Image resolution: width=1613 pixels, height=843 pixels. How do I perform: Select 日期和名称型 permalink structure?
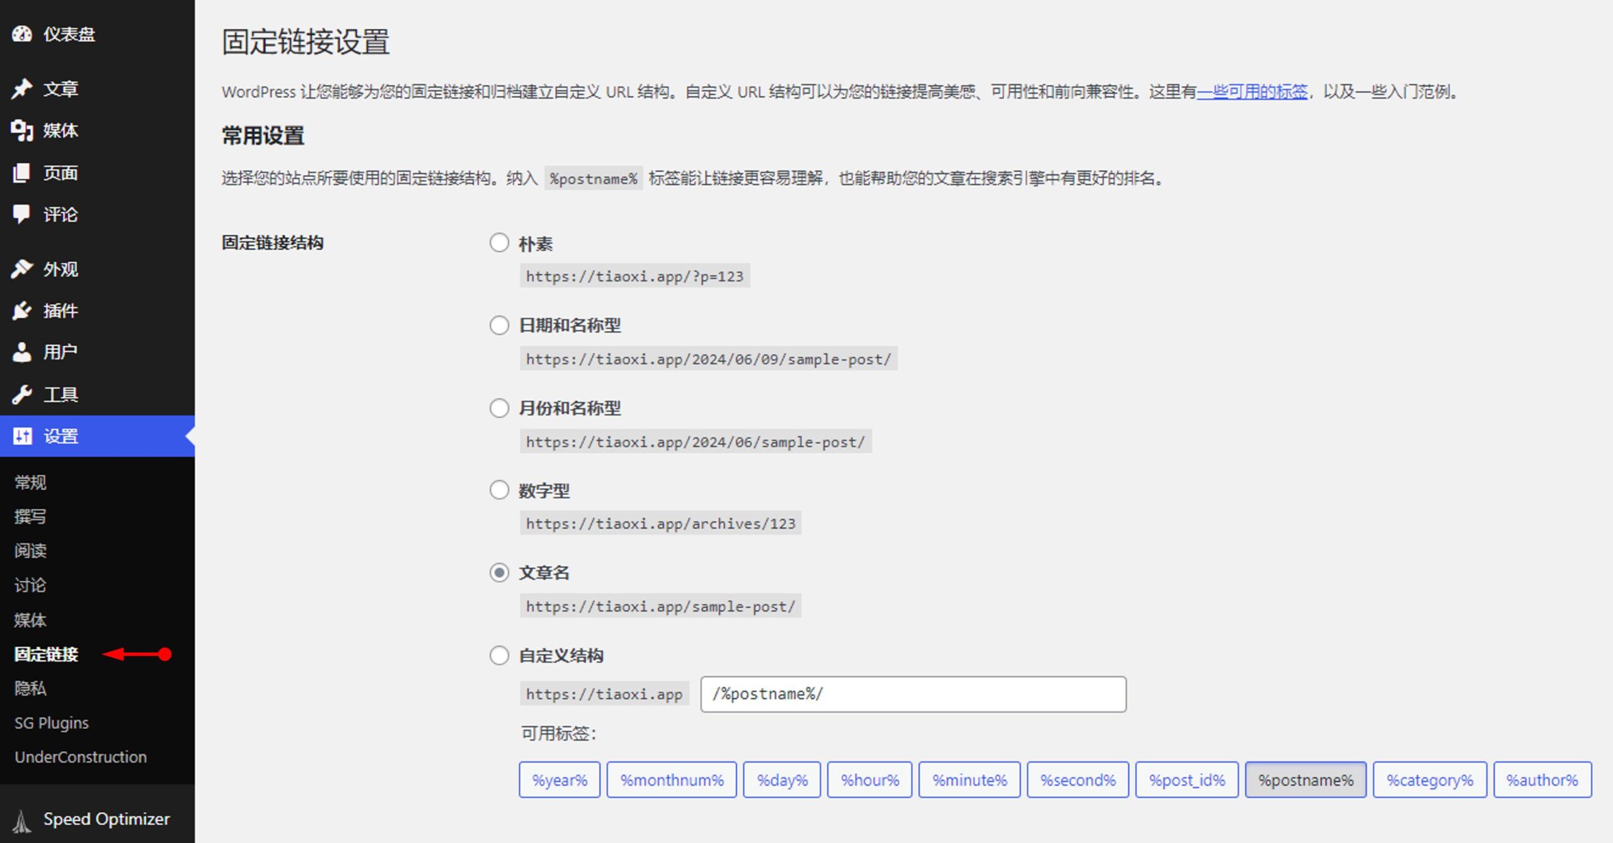[499, 325]
